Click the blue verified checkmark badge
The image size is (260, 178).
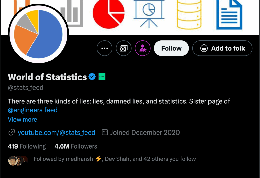[x=92, y=77]
